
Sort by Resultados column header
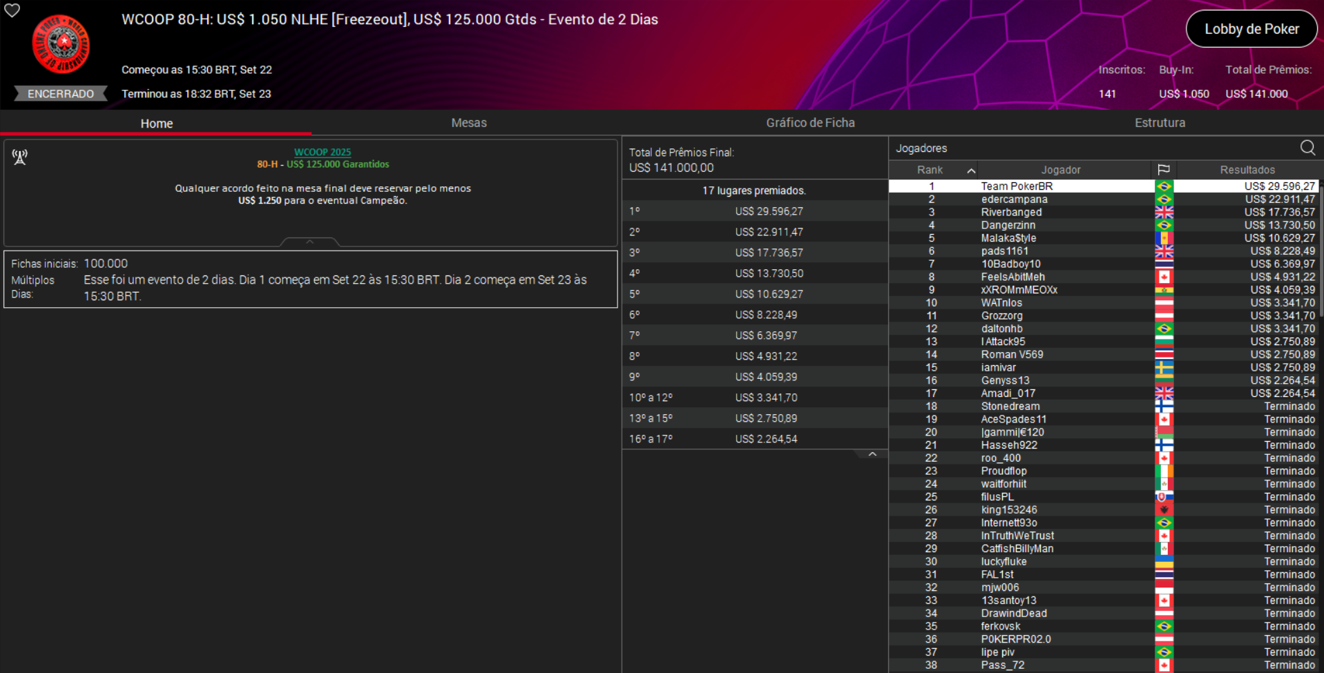coord(1247,170)
